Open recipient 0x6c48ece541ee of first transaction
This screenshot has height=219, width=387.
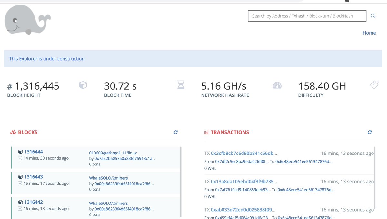pos(303,161)
